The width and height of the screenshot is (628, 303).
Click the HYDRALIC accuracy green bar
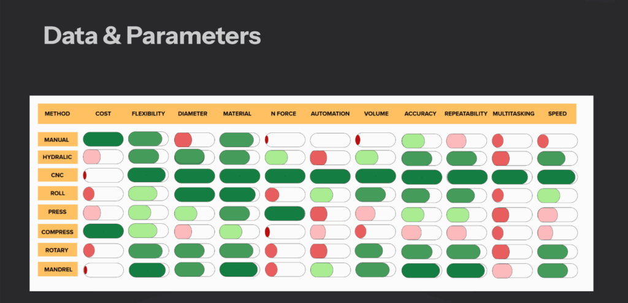pos(417,159)
